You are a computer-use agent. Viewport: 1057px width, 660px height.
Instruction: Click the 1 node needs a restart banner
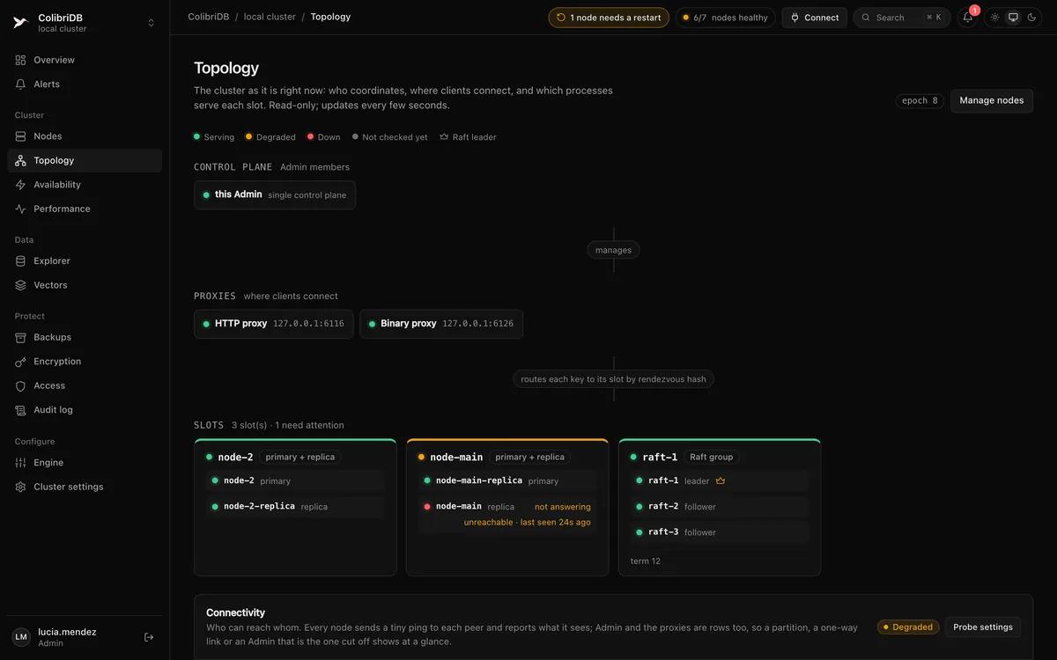tap(609, 18)
